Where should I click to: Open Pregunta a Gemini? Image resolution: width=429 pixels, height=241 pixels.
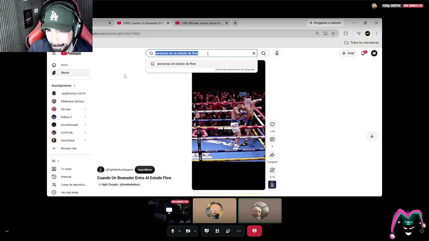325,23
